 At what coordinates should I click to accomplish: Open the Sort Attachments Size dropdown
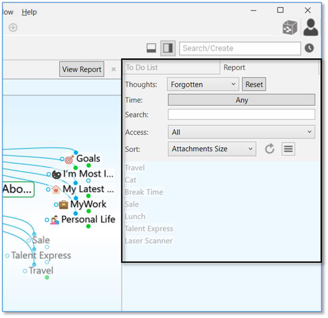pos(212,149)
